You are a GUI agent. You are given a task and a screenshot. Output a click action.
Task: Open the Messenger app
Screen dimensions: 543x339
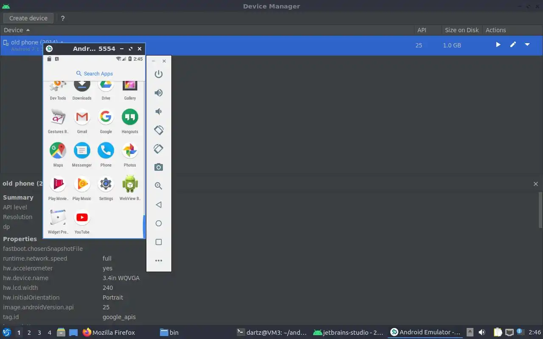coord(82,154)
